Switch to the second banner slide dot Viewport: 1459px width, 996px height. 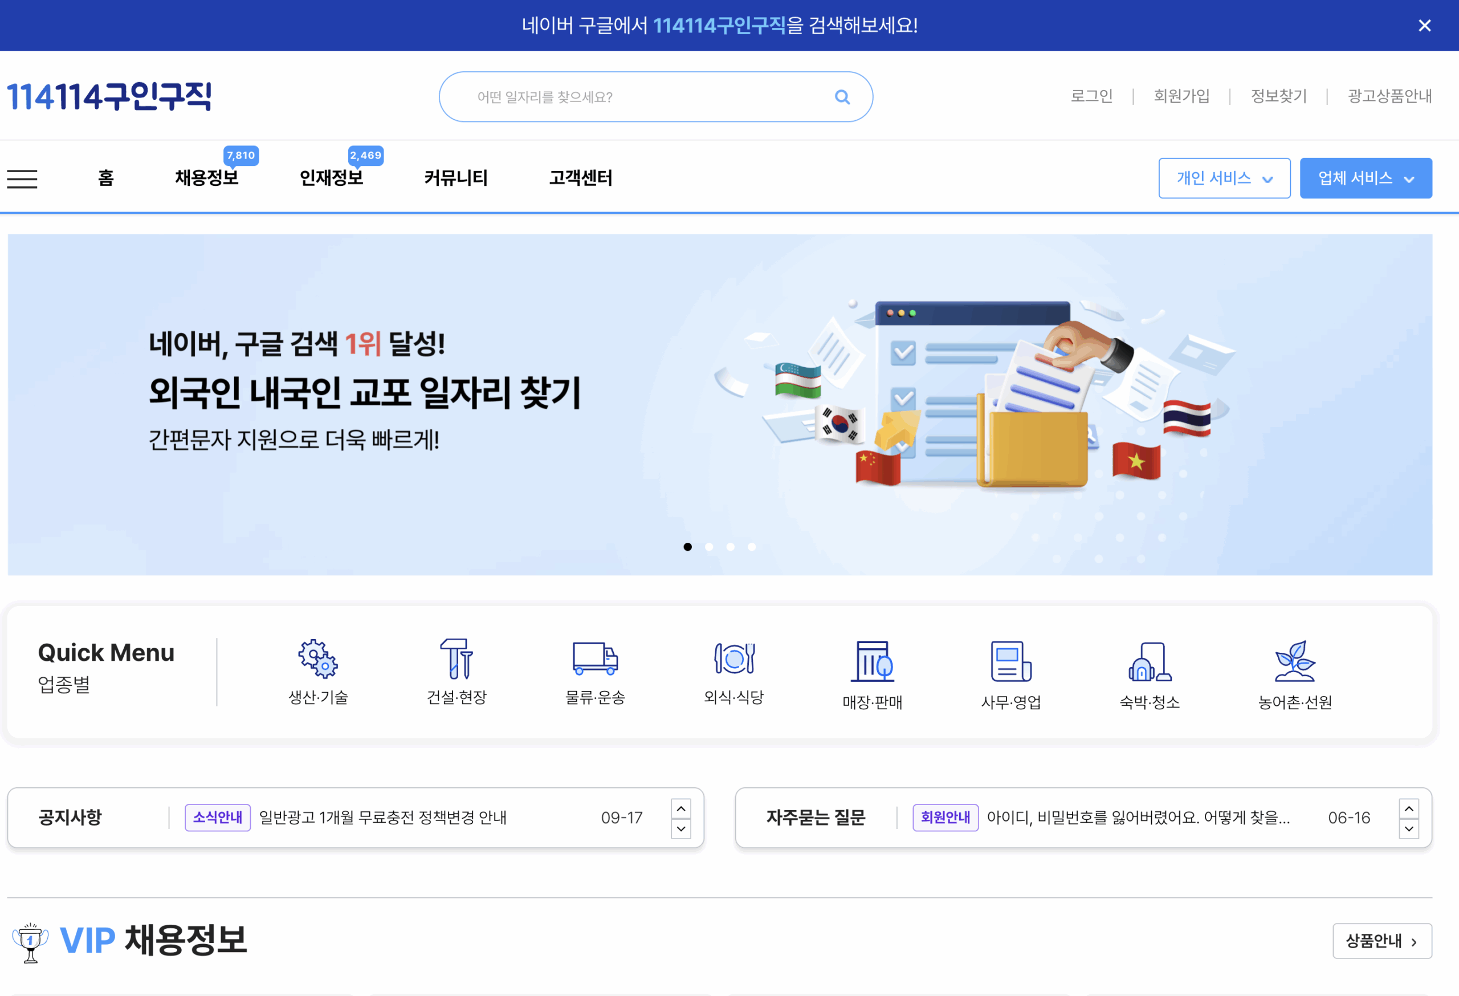tap(710, 547)
